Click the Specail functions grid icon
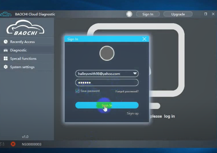Screen dimensions: 217x153 [x=6, y=58]
